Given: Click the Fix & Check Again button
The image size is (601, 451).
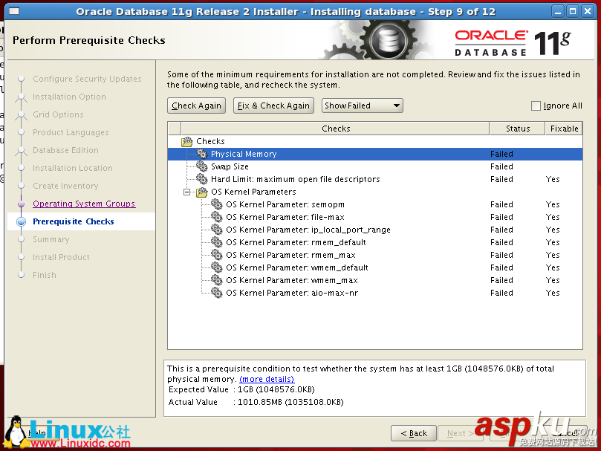Looking at the screenshot, I should (x=273, y=106).
